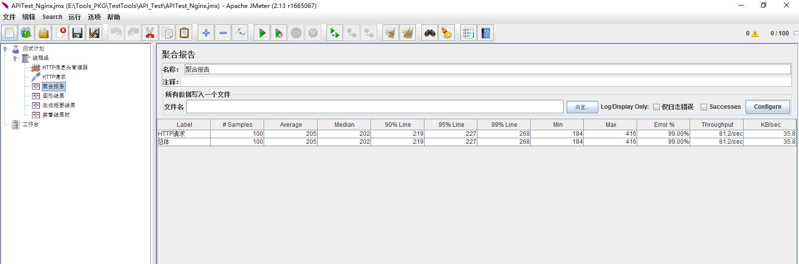The image size is (799, 264).
Task: Select 工作台 tree node
Action: (30, 124)
